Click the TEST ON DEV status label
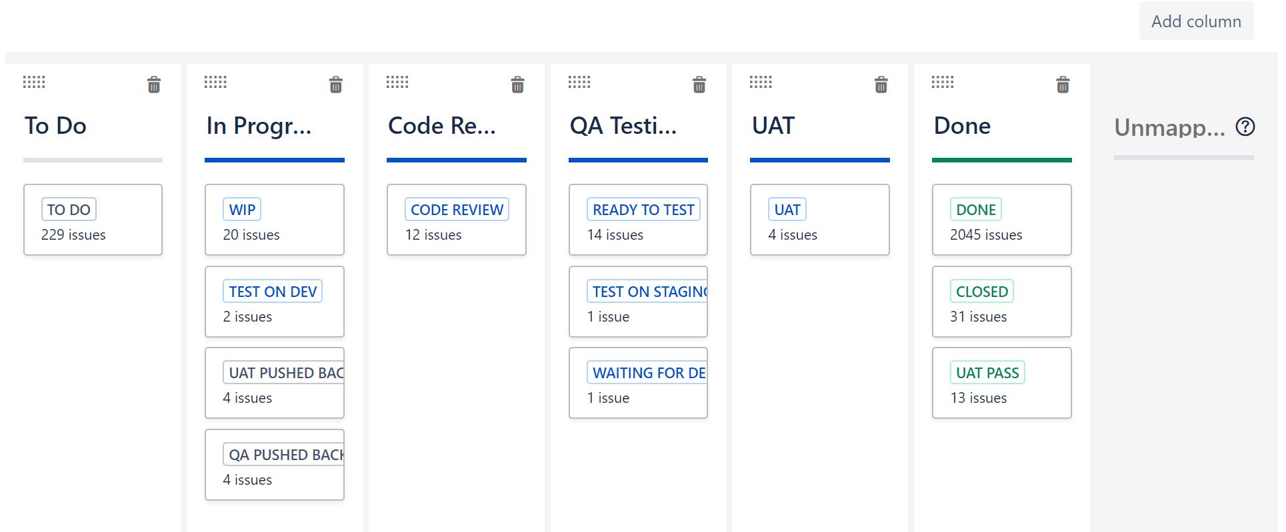This screenshot has height=532, width=1286. pyautogui.click(x=273, y=292)
